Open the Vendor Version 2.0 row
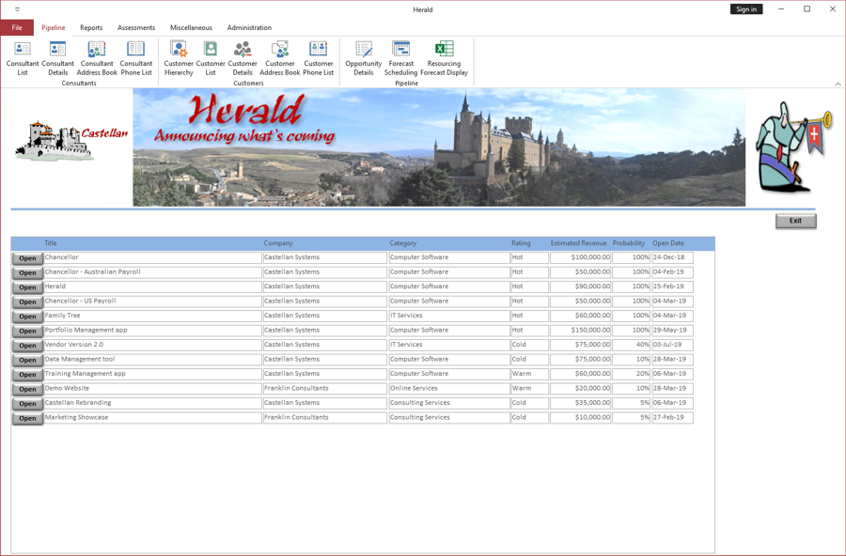The height and width of the screenshot is (556, 846). (x=27, y=346)
